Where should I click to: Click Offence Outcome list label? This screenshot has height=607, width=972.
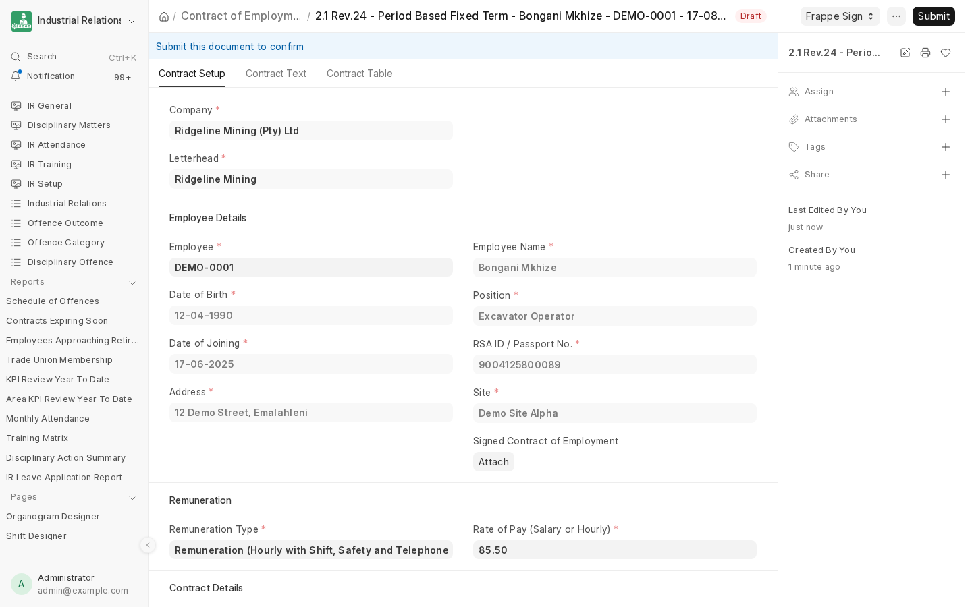[65, 223]
